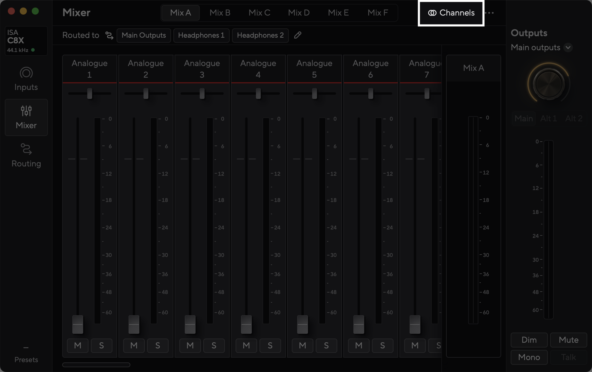Click the Analogue 1 volume fader handle
592x372 pixels.
(x=78, y=324)
